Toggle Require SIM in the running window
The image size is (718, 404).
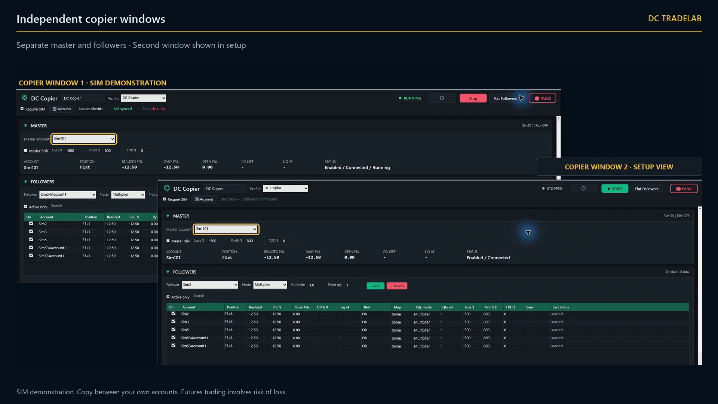pyautogui.click(x=22, y=109)
